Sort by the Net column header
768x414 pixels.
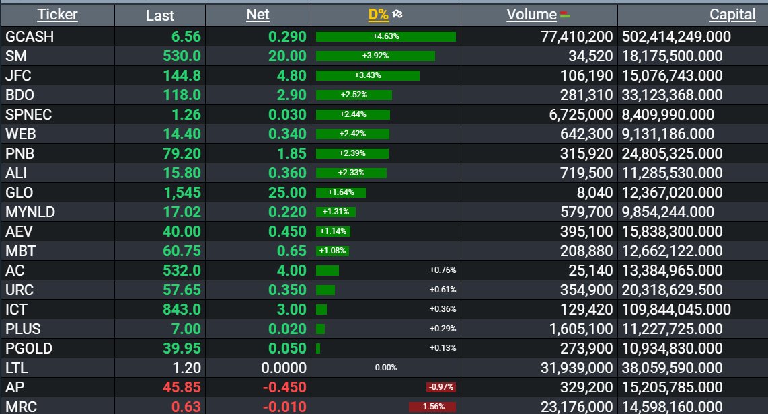pos(258,15)
